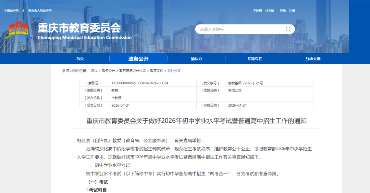Viewport: 370px width, 193px height.
Task: Open the 互动交流 navigation tab
Action: [313, 59]
